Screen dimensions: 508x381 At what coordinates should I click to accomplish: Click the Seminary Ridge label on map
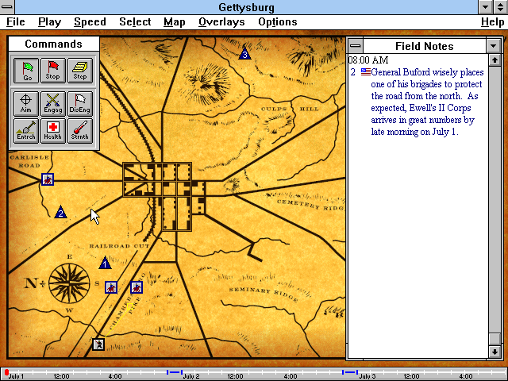pyautogui.click(x=264, y=293)
